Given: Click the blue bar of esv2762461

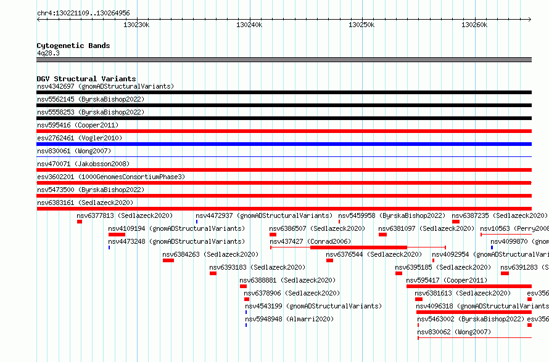Looking at the screenshot, I should (x=284, y=144).
